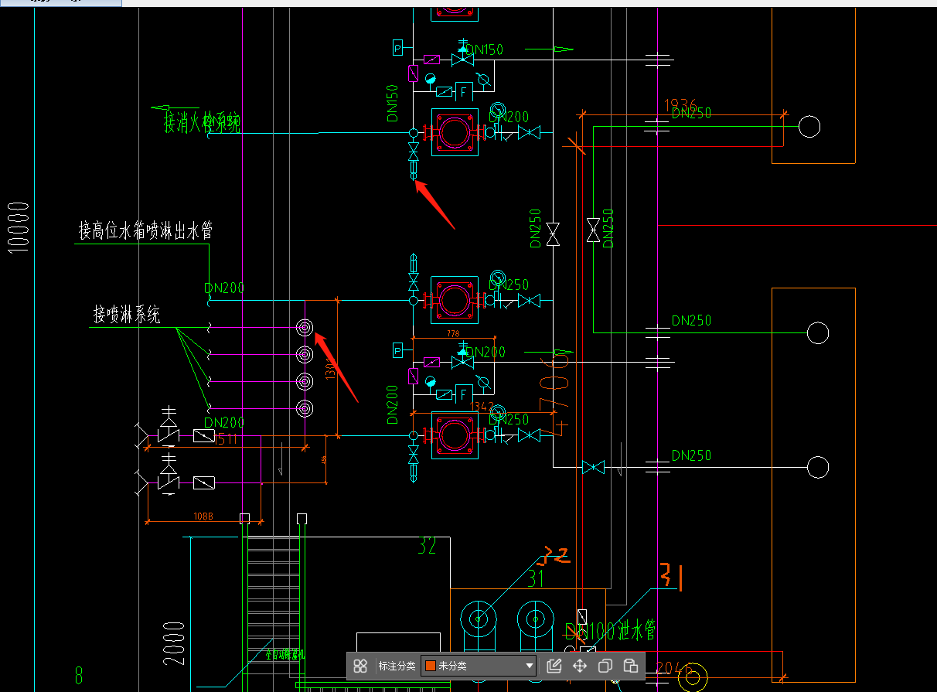The image size is (937, 692).
Task: Open the 未分类 annotation category dropdown
Action: tap(479, 666)
